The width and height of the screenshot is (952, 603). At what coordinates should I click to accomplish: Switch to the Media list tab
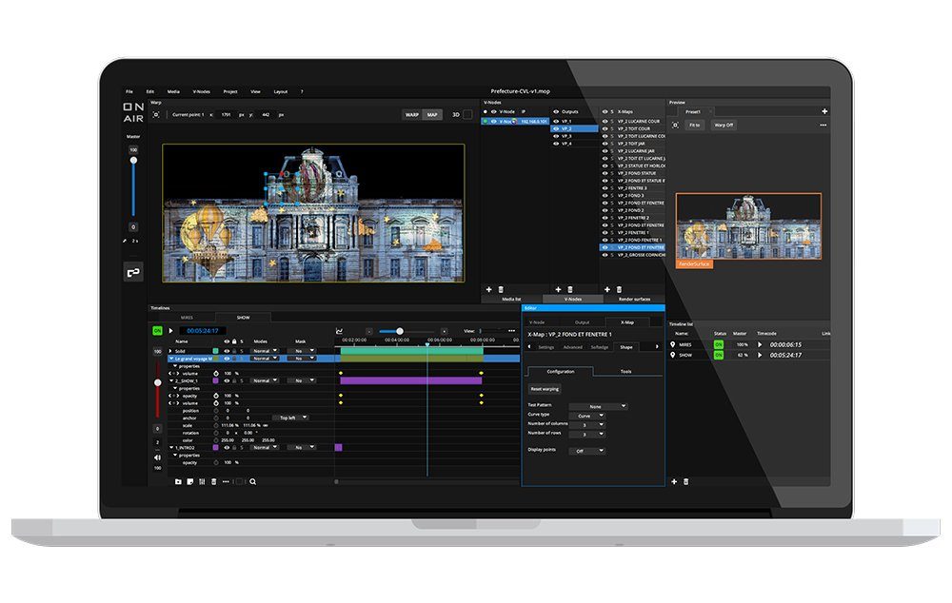(511, 299)
